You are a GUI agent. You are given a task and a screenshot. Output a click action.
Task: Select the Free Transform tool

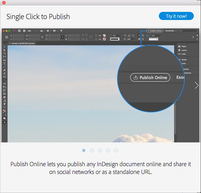[x=4, y=87]
